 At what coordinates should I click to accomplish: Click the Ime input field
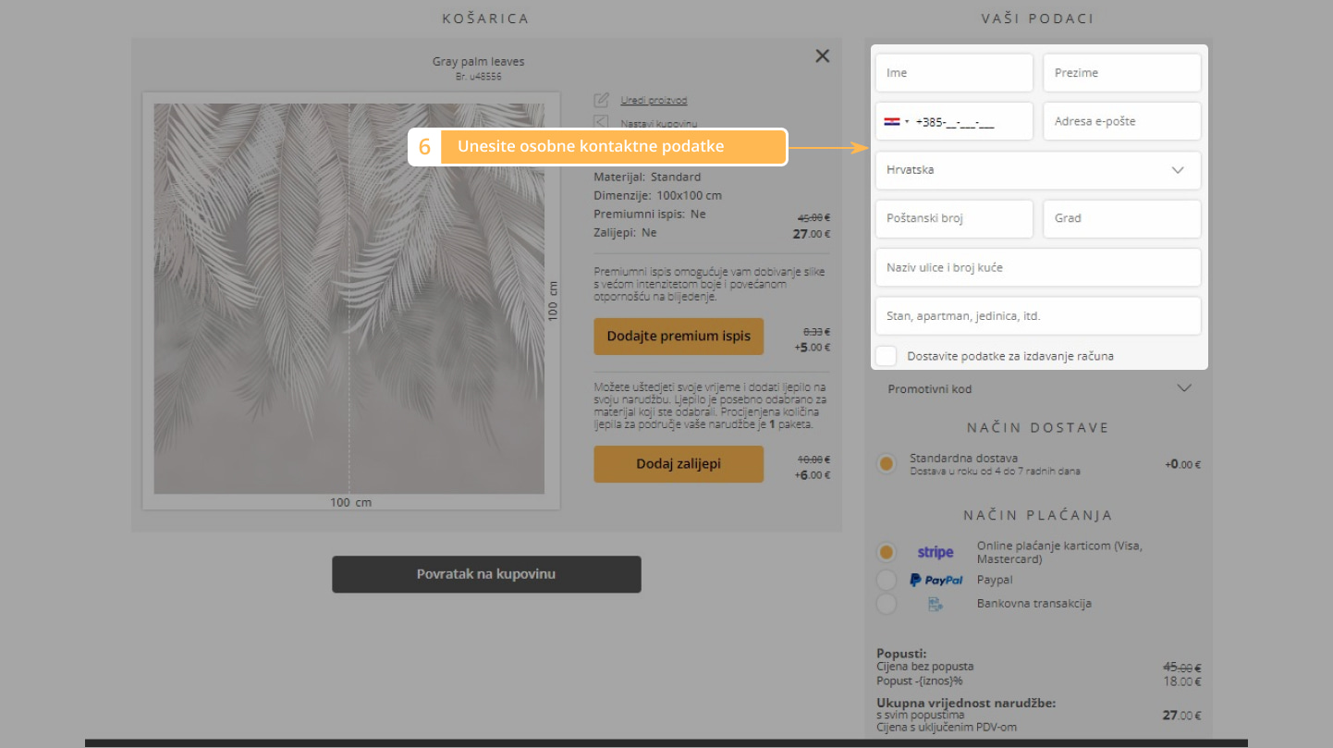pos(954,73)
